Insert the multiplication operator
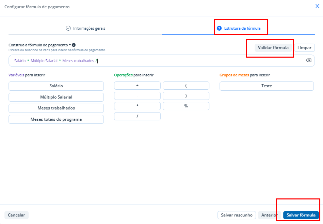 coord(137,106)
